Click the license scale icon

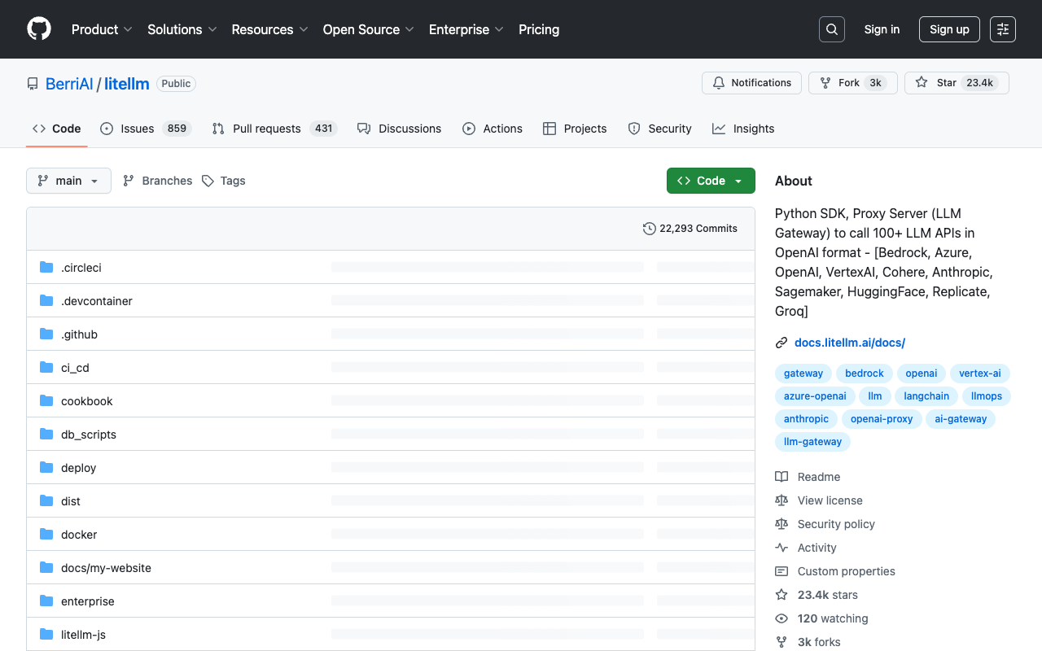click(x=781, y=500)
